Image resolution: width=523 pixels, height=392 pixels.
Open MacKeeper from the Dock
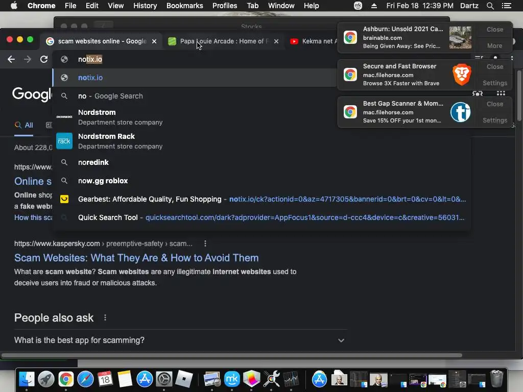coord(232,379)
